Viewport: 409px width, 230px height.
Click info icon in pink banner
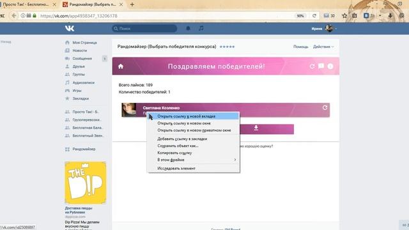330,66
